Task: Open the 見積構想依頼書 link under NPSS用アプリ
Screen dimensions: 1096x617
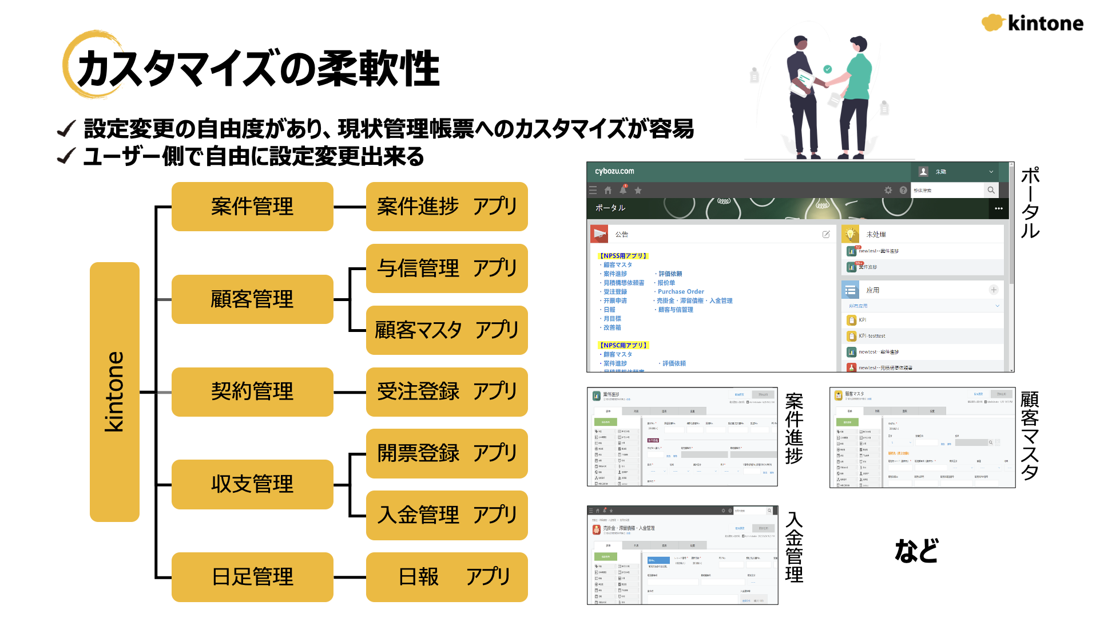Action: tap(624, 283)
